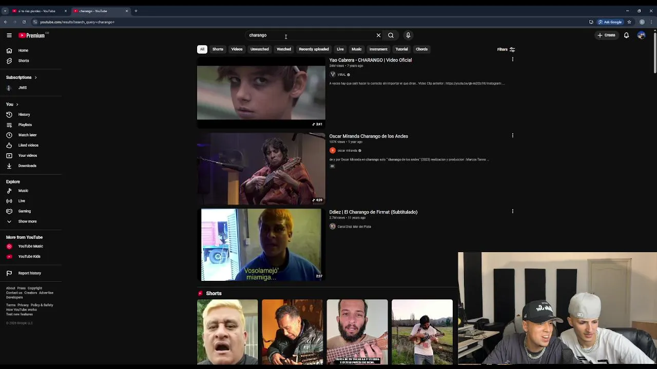Open Ddiez El Charango de Firmat title
The width and height of the screenshot is (657, 369).
coord(373,212)
